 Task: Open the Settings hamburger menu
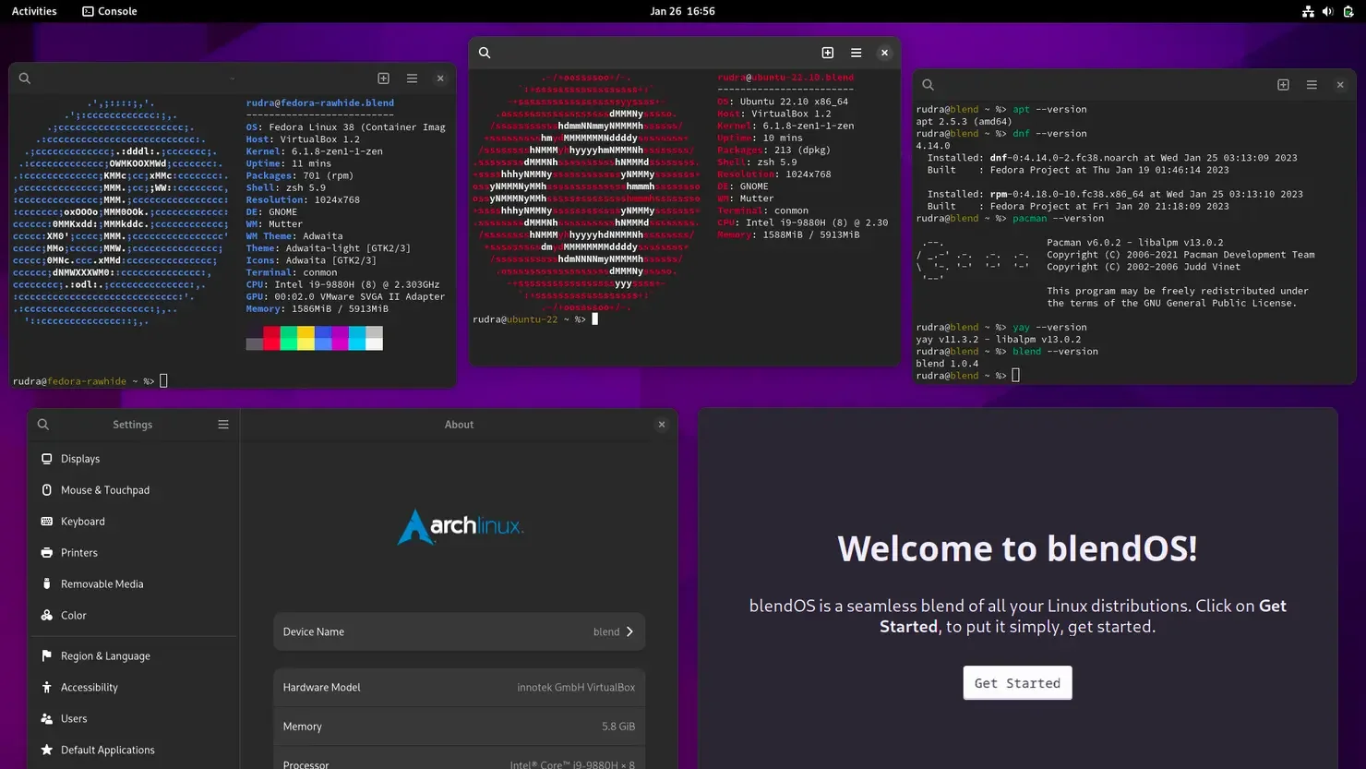coord(223,425)
